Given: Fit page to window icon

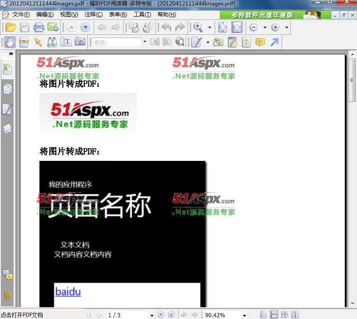Looking at the screenshot, I should [222, 27].
